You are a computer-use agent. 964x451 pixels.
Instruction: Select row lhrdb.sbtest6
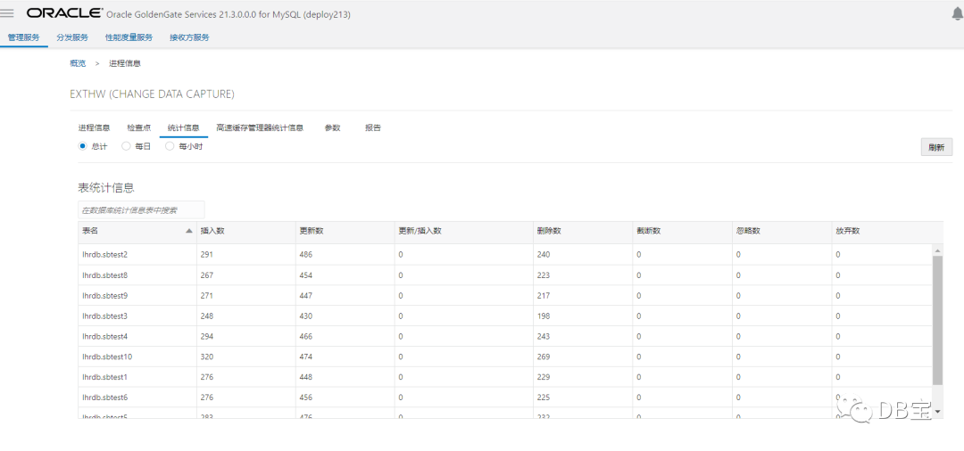point(505,398)
